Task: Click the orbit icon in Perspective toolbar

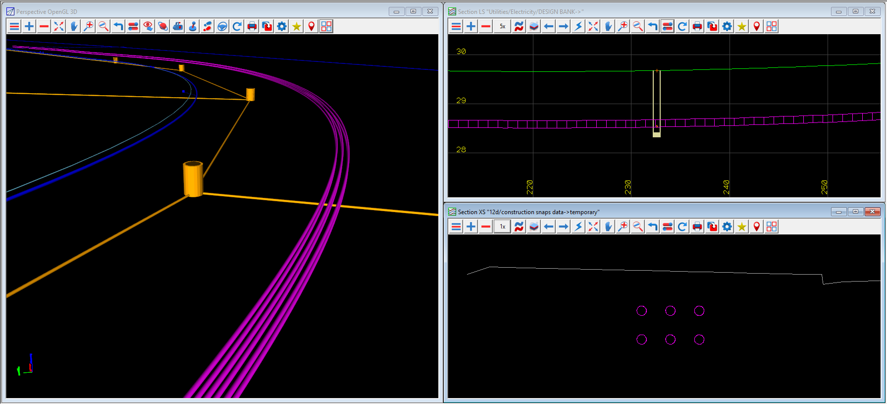Action: (163, 26)
